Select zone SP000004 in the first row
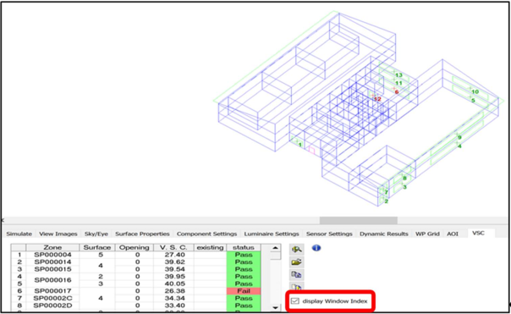 [x=52, y=255]
